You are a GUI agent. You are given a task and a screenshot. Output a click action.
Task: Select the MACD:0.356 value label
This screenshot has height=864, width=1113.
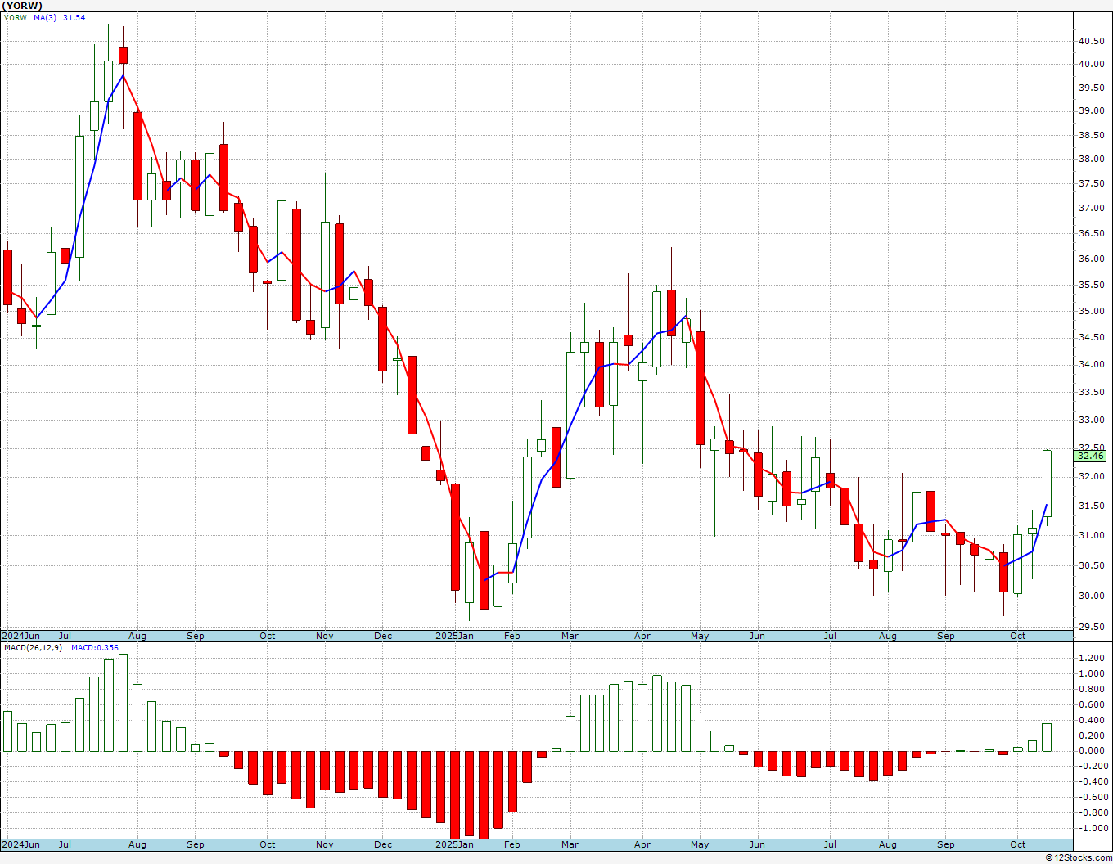[94, 648]
